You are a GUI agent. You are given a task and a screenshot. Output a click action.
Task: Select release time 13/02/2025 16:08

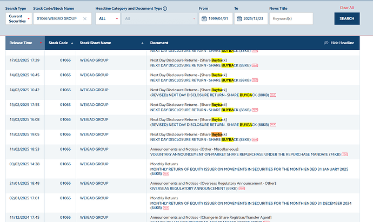[24, 119]
